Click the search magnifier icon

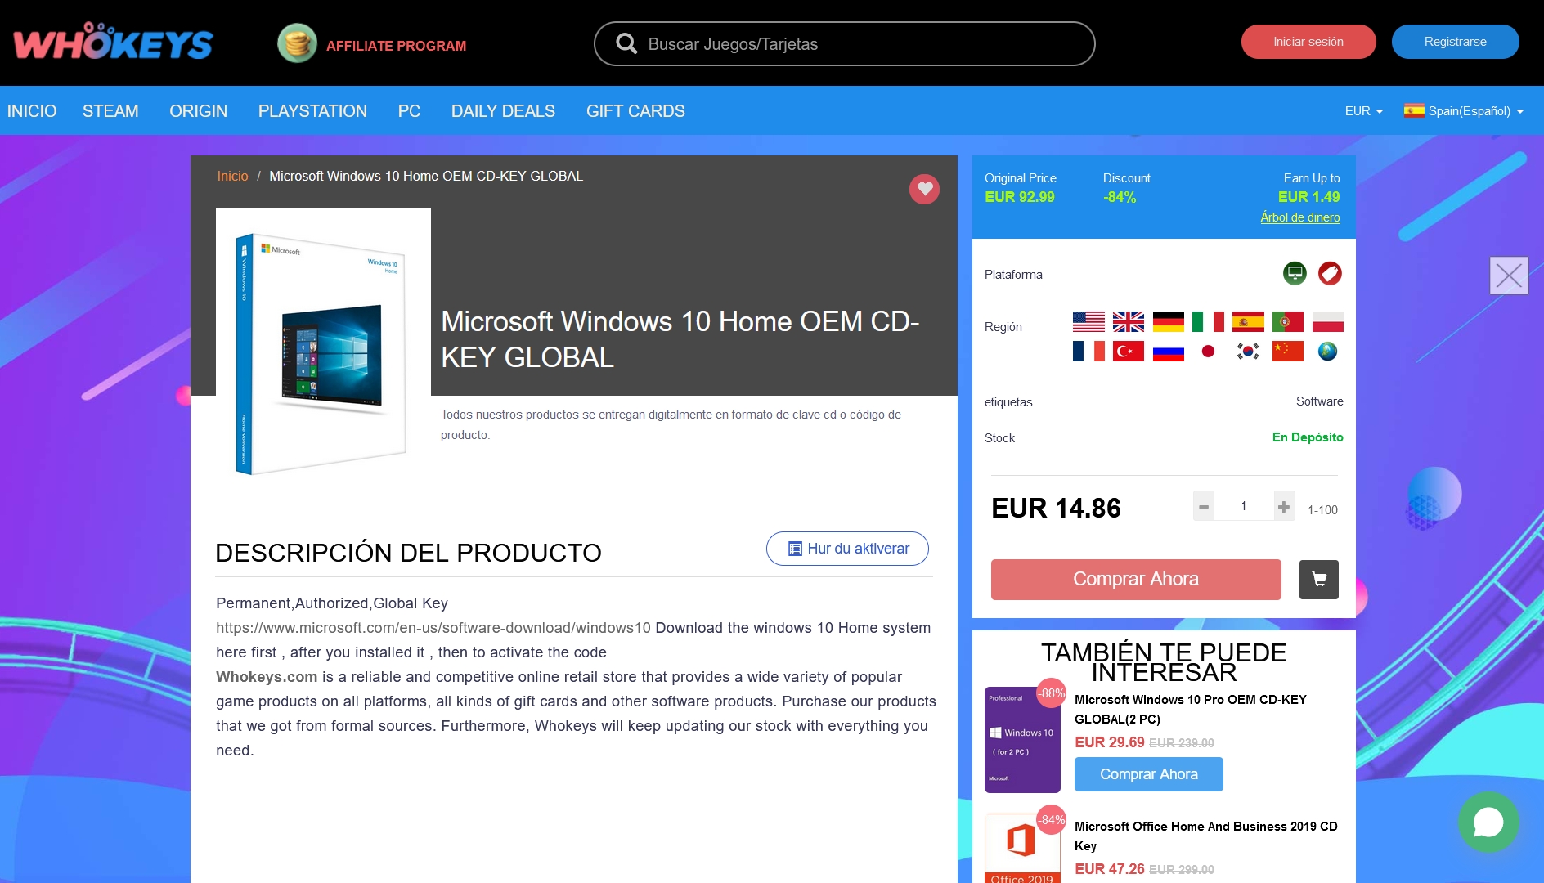click(x=626, y=44)
